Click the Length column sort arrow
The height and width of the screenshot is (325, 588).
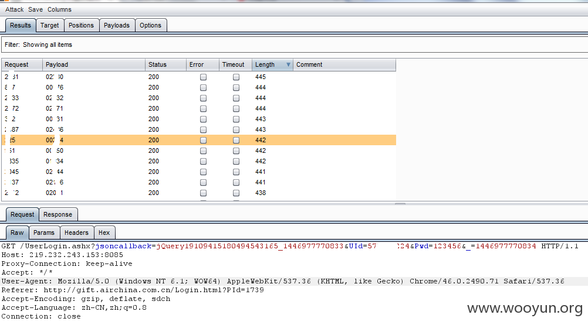point(288,64)
